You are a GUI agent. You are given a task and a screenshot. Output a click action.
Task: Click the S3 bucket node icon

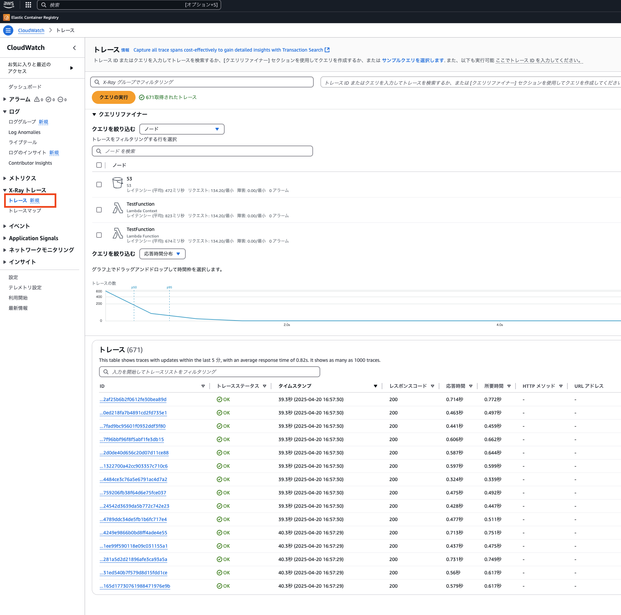[117, 183]
